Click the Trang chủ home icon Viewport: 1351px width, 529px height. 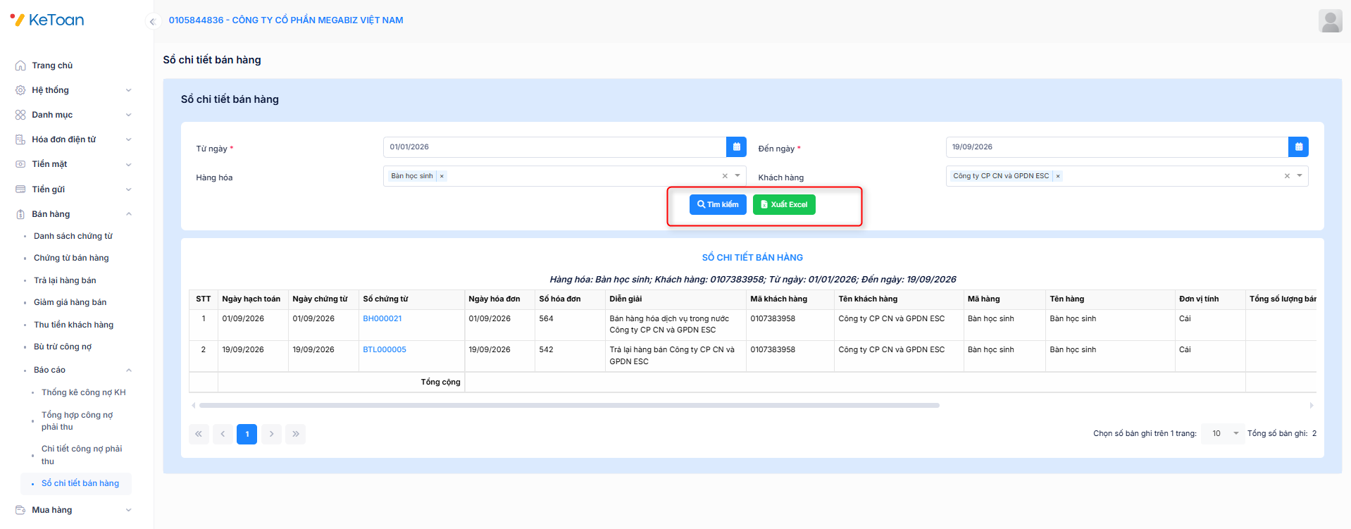pos(20,66)
